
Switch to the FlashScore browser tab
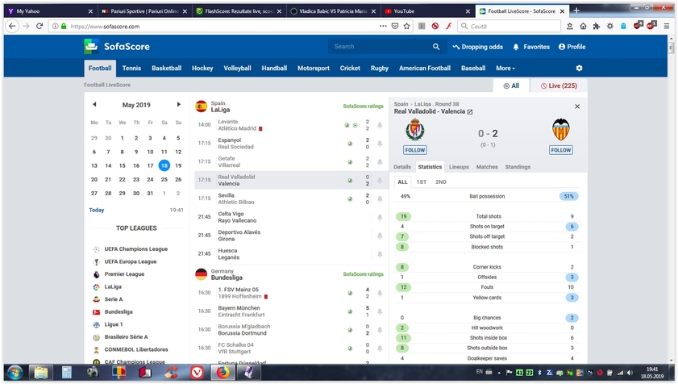(239, 11)
